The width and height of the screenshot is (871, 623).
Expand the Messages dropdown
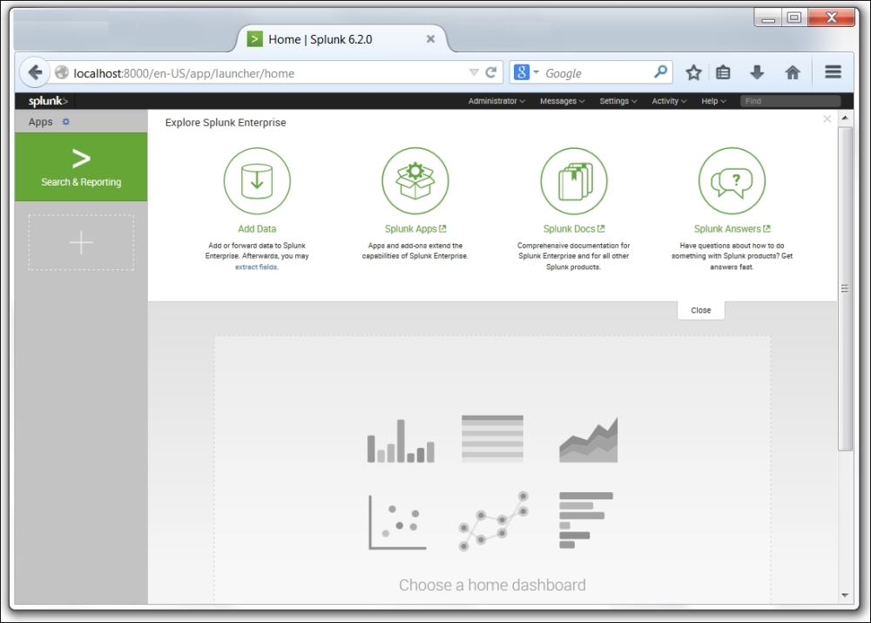pos(562,101)
